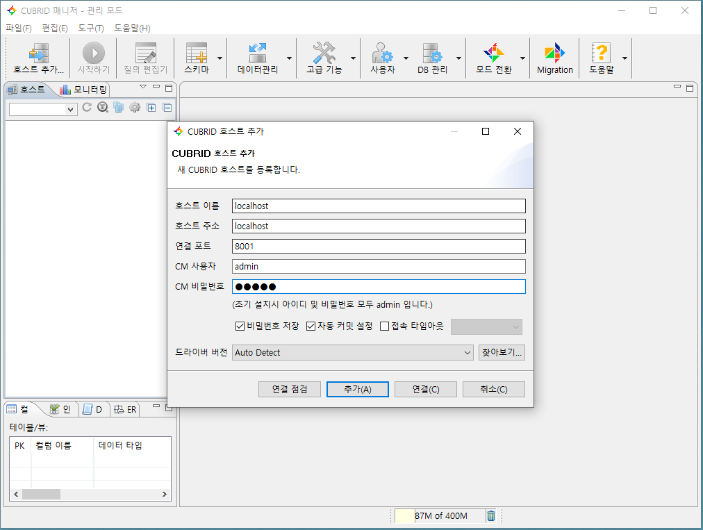Click the 호스트 이름 input field
Image resolution: width=703 pixels, height=530 pixels.
pos(379,206)
